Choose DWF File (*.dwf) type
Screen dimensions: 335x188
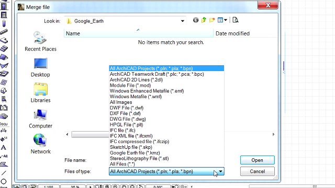tap(166, 108)
